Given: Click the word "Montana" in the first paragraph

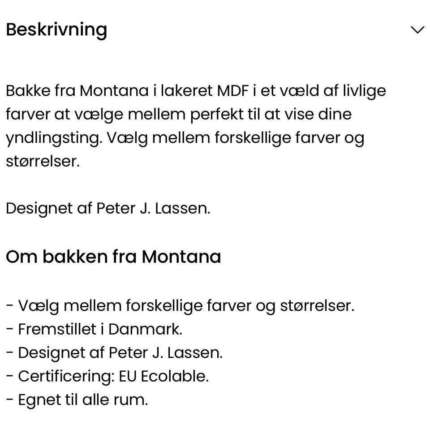Looking at the screenshot, I should [x=114, y=91].
